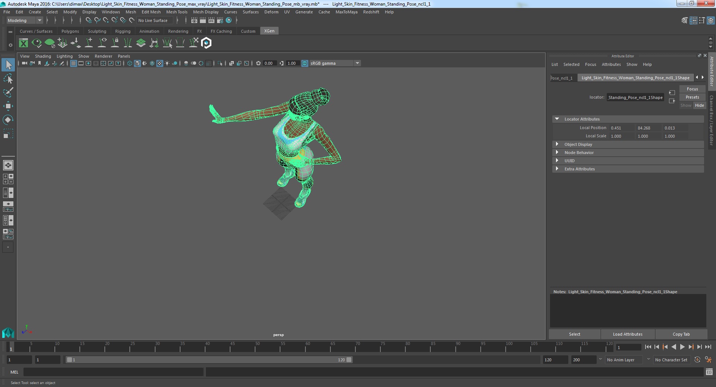Toggle textured display in viewport
The image size is (716, 387).
[x=160, y=63]
